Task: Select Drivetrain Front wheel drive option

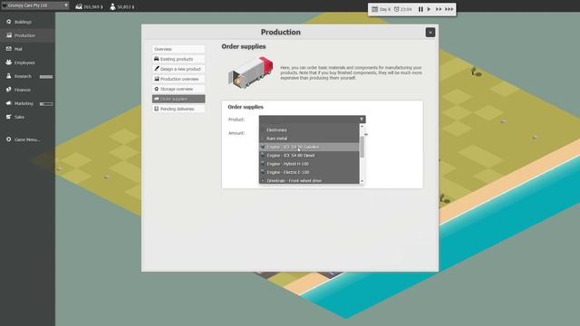Action: click(x=309, y=180)
